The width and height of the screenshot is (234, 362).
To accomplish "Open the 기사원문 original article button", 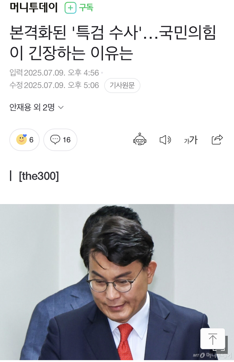I will 122,86.
